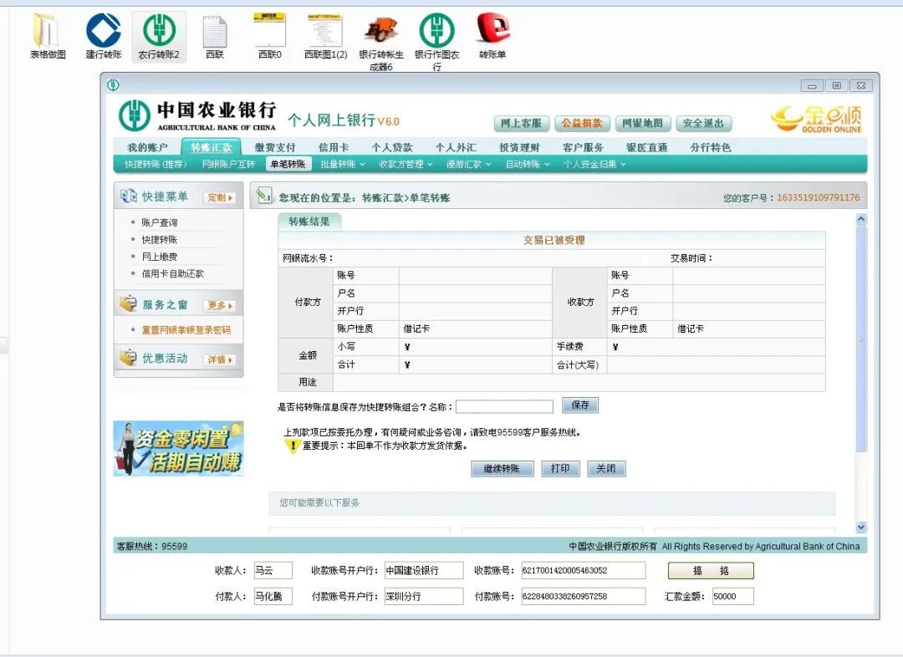Click the 更多 button in 服务之窗
The height and width of the screenshot is (657, 903).
tap(219, 305)
